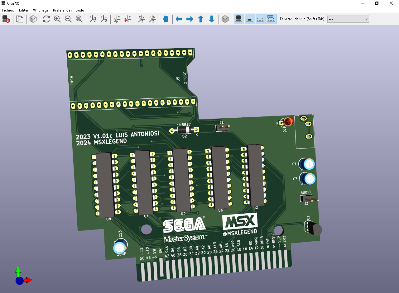Open the Aide menu
This screenshot has width=399, height=293.
click(x=80, y=10)
